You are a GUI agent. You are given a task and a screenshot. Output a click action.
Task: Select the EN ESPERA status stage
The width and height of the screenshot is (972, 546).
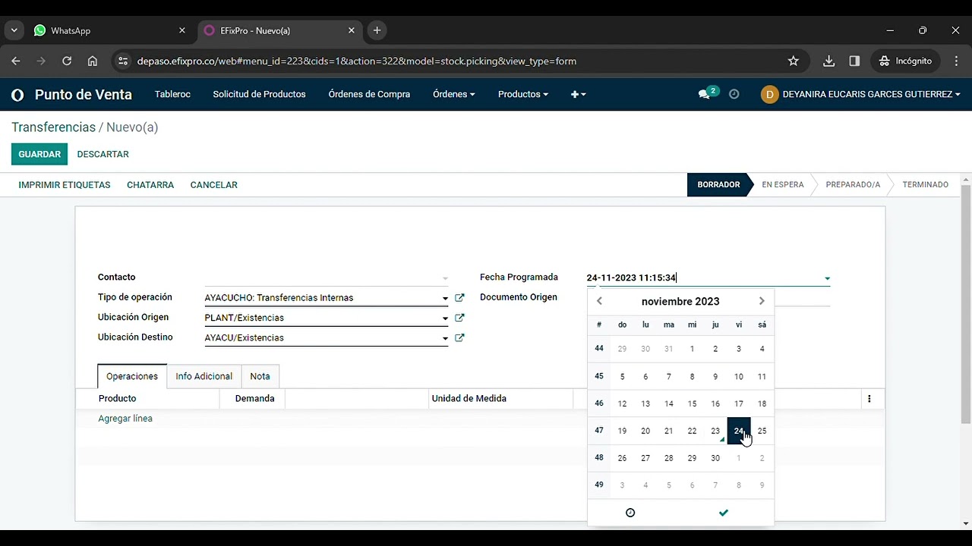783,185
